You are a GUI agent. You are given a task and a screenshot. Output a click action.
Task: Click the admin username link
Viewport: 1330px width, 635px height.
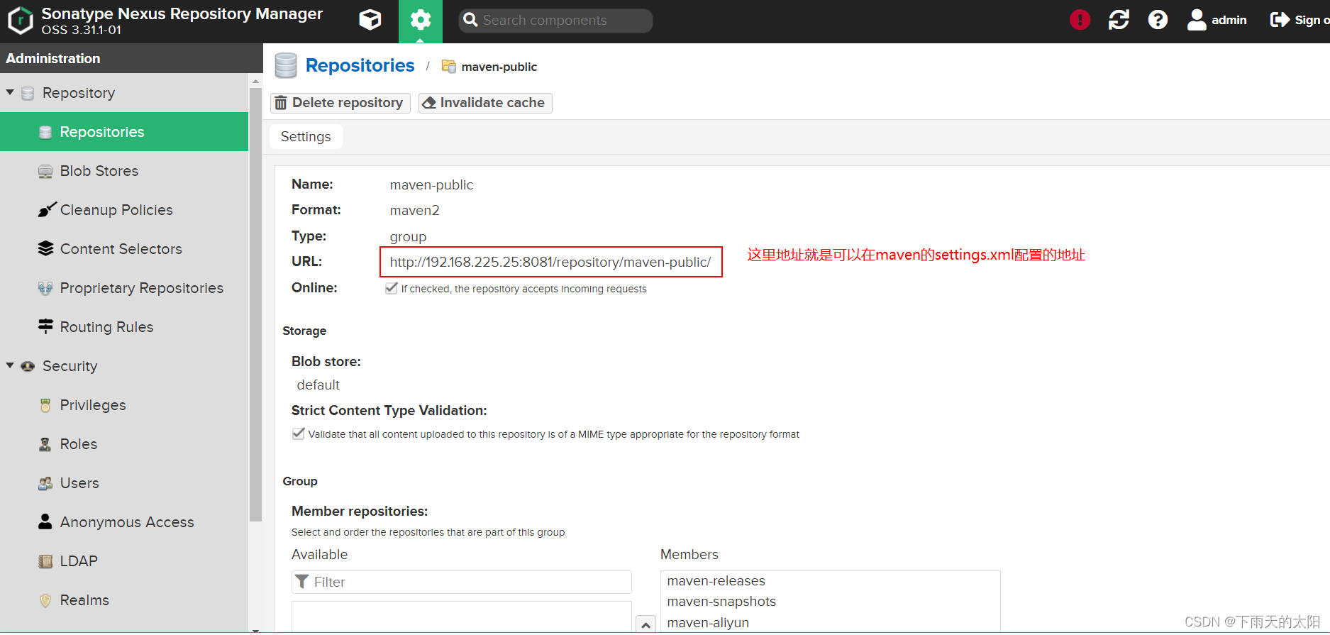[1229, 20]
